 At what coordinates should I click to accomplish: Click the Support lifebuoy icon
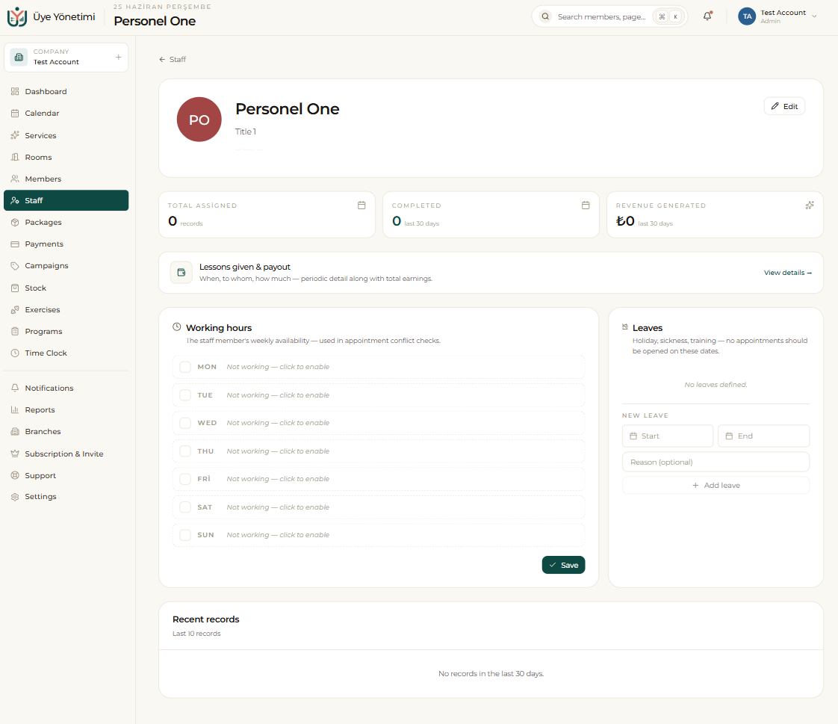(x=15, y=475)
